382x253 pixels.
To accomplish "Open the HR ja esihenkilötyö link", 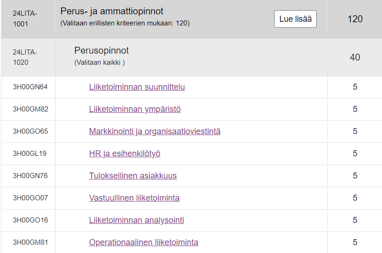I will click(125, 154).
